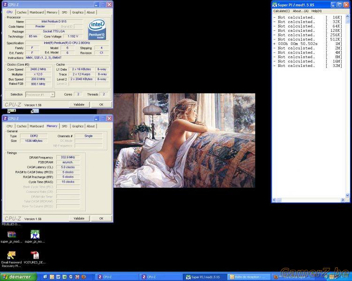
Task: Click Super PI horizontal scrollbar left arrow
Action: tap(275, 200)
